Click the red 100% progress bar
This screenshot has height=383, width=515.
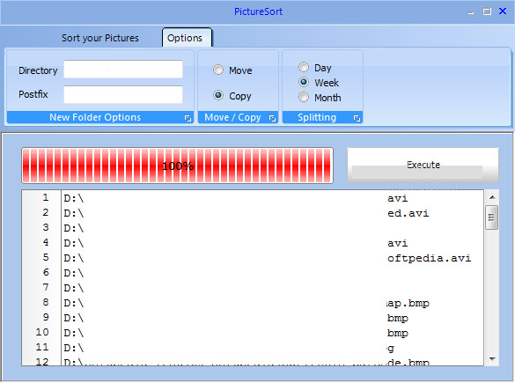click(177, 166)
